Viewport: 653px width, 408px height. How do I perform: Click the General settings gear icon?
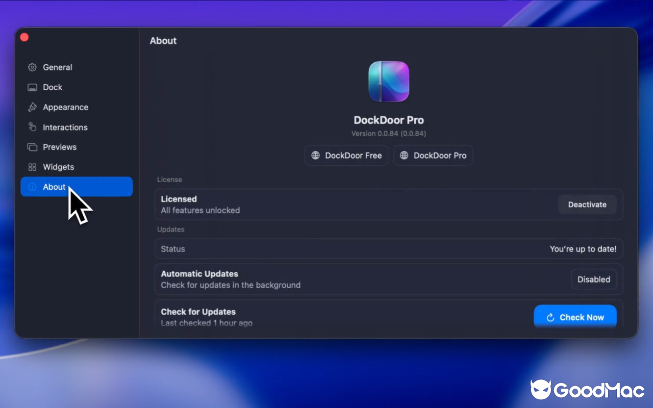coord(32,67)
